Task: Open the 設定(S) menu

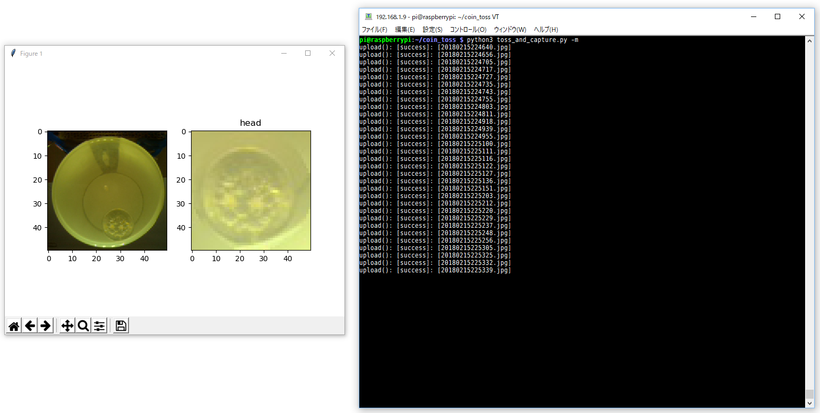Action: [x=433, y=29]
